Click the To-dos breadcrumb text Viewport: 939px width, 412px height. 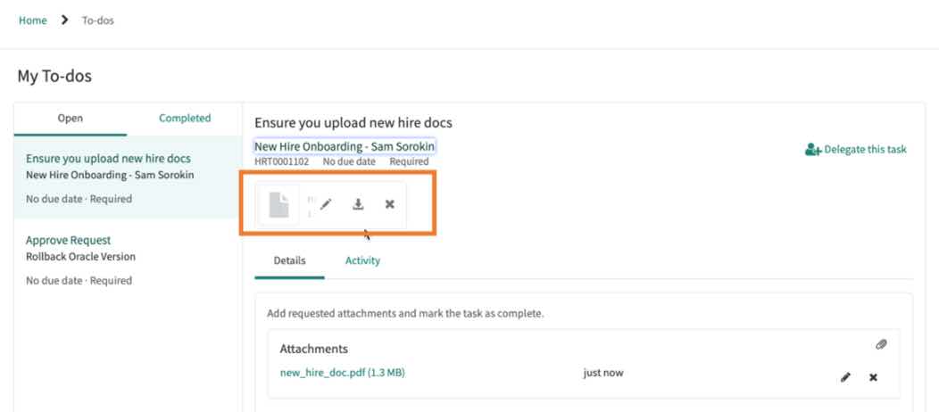pyautogui.click(x=97, y=21)
